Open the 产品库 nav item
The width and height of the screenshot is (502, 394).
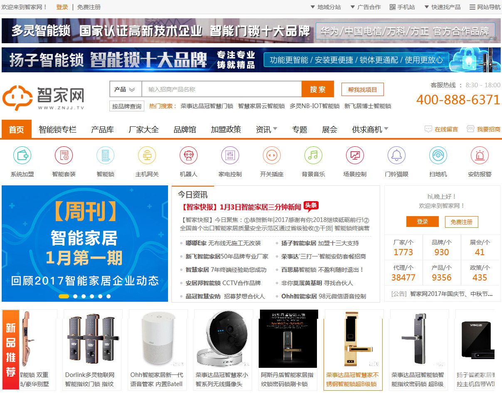[102, 129]
